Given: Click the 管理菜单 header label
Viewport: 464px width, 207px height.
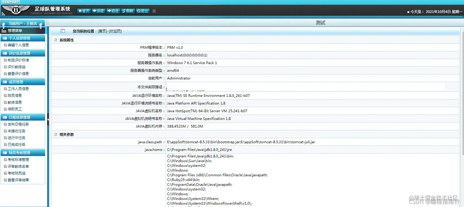Looking at the screenshot, I should click(x=15, y=31).
